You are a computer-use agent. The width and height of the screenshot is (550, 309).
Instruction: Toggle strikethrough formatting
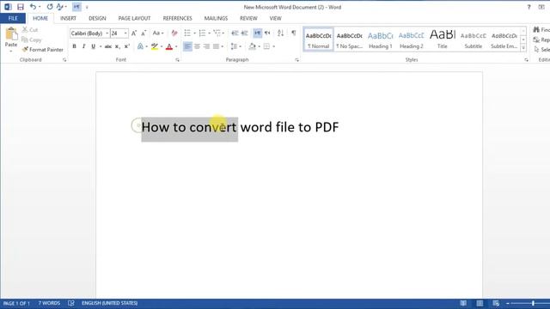[108, 46]
